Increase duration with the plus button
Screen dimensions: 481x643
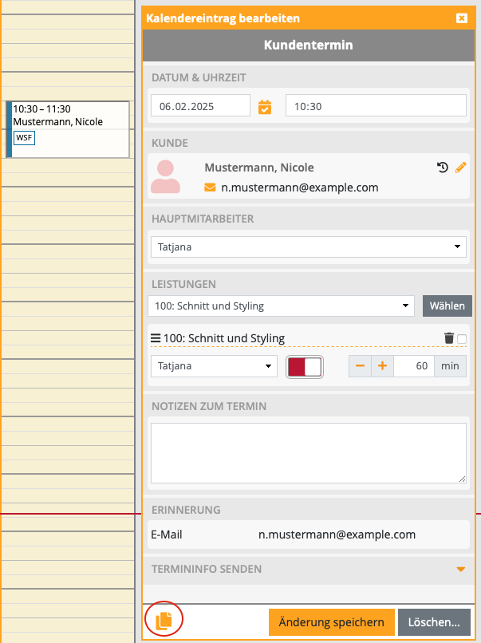coord(382,366)
